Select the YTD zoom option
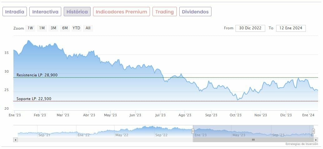 [76, 28]
